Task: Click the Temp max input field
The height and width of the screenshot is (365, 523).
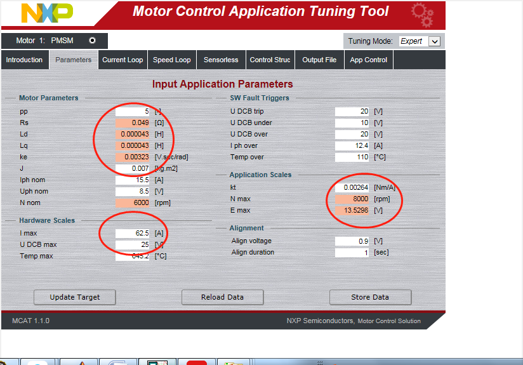Action: (x=133, y=256)
